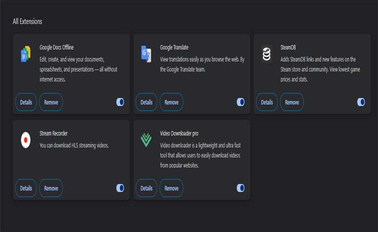Click the "Google Translate" title text
The image size is (378, 232).
coord(174,47)
